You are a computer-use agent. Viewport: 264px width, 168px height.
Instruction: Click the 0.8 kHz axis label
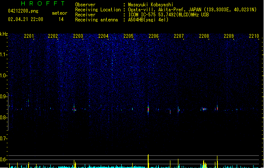click(x=3, y=118)
